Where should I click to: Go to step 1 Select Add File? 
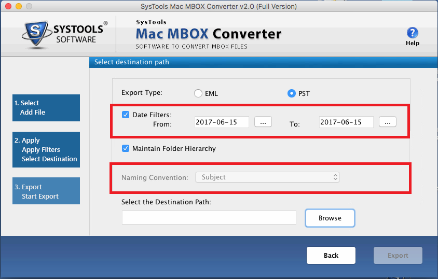(46, 108)
